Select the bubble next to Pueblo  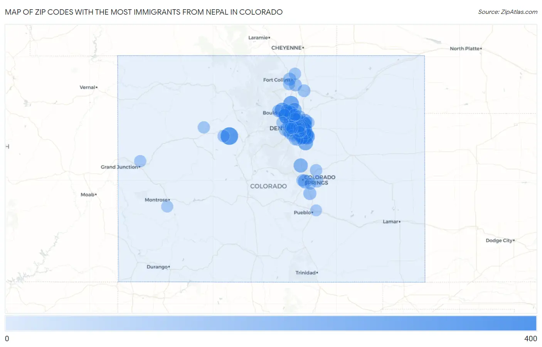[x=316, y=210]
